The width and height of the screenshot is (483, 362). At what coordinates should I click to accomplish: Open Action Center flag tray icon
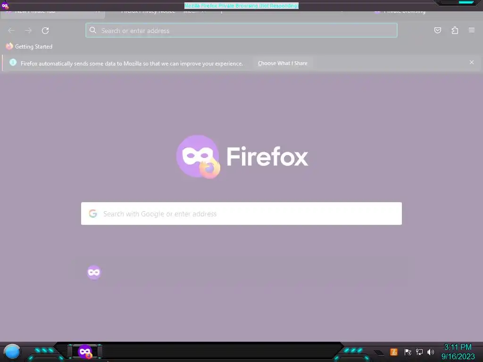[408, 352]
